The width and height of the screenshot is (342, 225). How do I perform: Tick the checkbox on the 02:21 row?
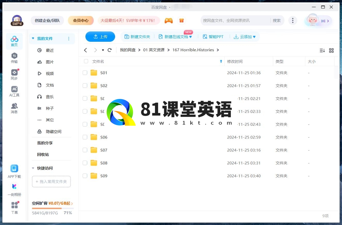[85, 98]
